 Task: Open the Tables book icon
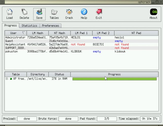(x=54, y=12)
